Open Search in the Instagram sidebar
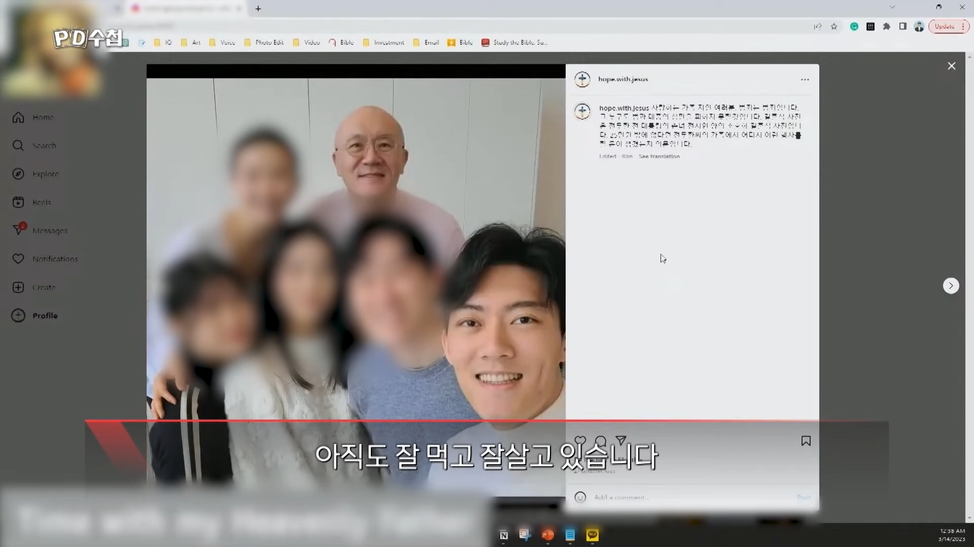974x547 pixels. tap(34, 146)
